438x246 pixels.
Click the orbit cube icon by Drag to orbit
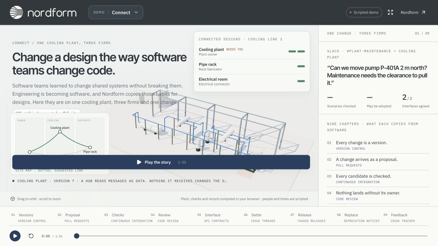(13, 199)
